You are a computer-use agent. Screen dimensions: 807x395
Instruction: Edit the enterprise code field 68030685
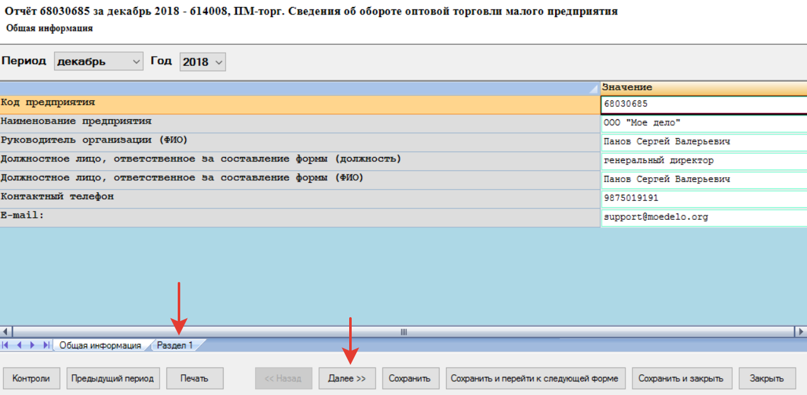point(704,104)
